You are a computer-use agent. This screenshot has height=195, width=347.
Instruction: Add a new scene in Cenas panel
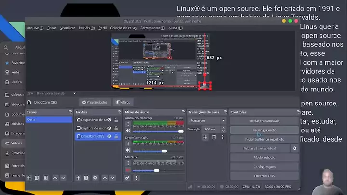[x=29, y=178]
